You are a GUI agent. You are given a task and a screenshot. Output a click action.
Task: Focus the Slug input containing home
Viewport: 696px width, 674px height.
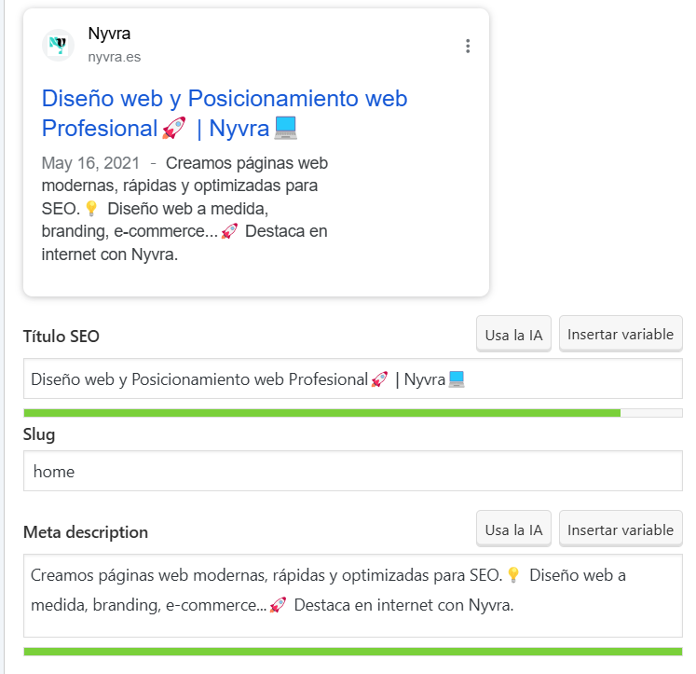[353, 471]
